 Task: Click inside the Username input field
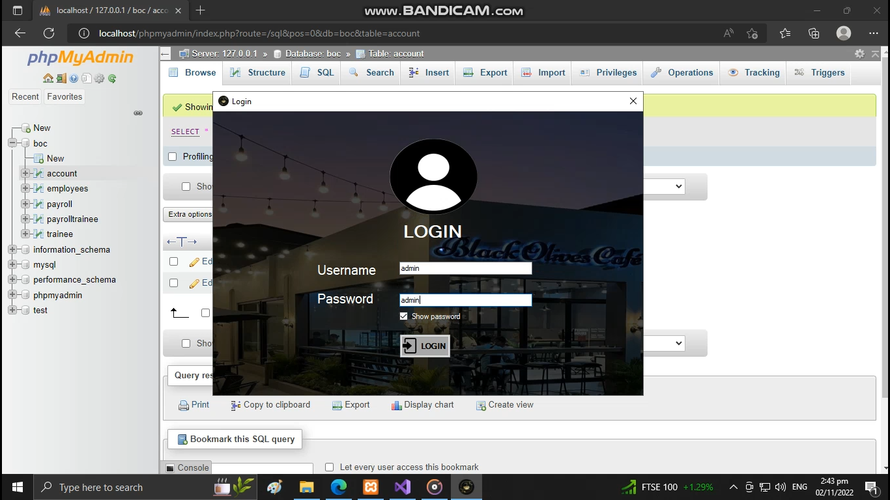click(465, 268)
